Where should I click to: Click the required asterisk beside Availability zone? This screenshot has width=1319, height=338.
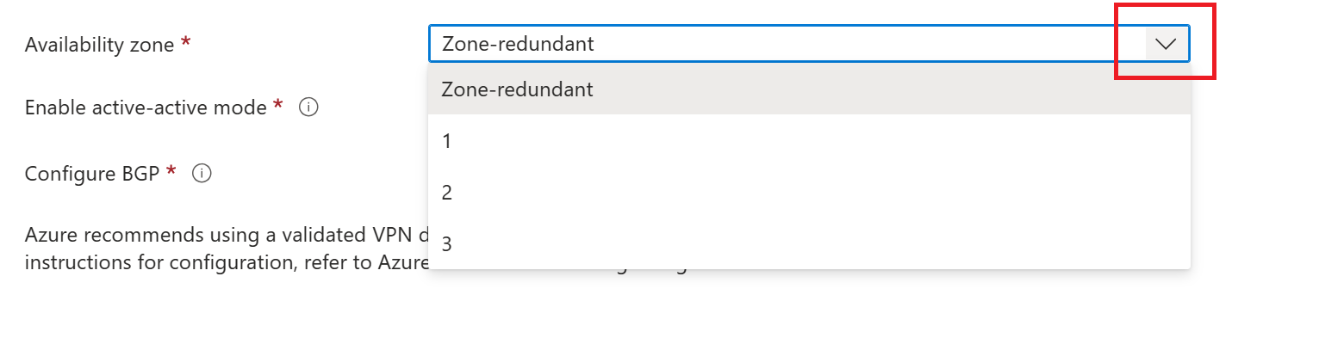185,42
